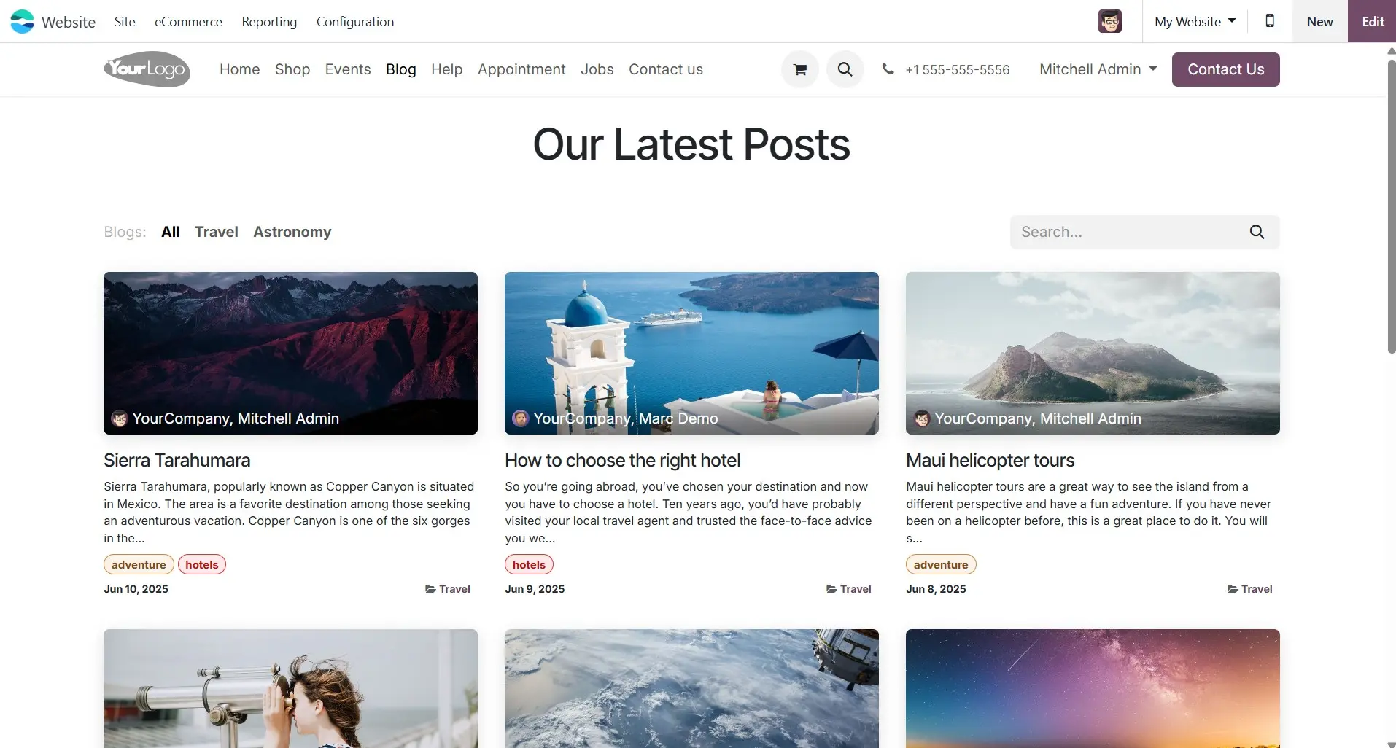Go to the Events page
The height and width of the screenshot is (748, 1396).
coord(348,69)
